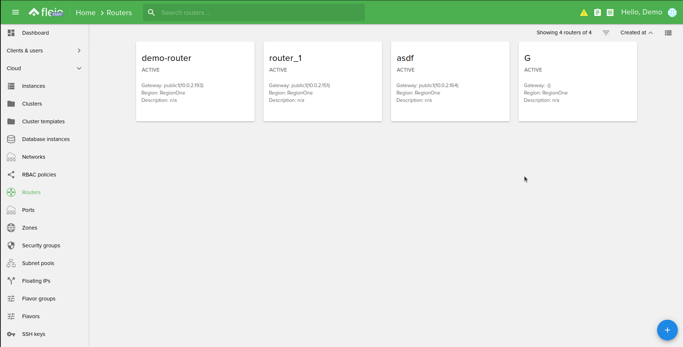The image size is (683, 347).
Task: Open the Floating IPs page
Action: 35,281
